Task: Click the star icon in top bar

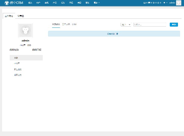Action: (158, 3)
